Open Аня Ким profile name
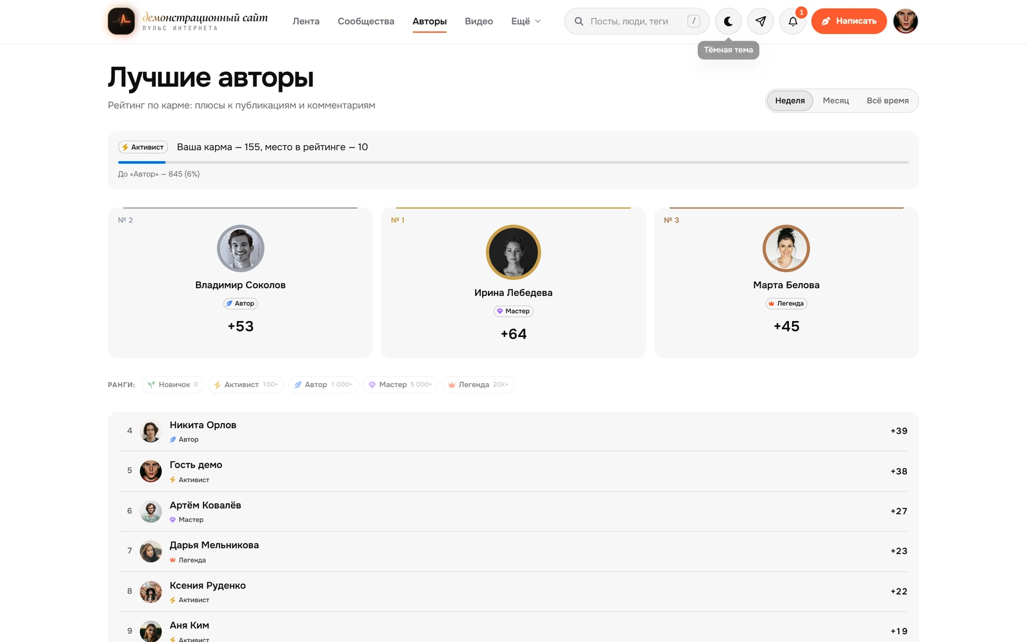This screenshot has height=642, width=1027. click(189, 625)
